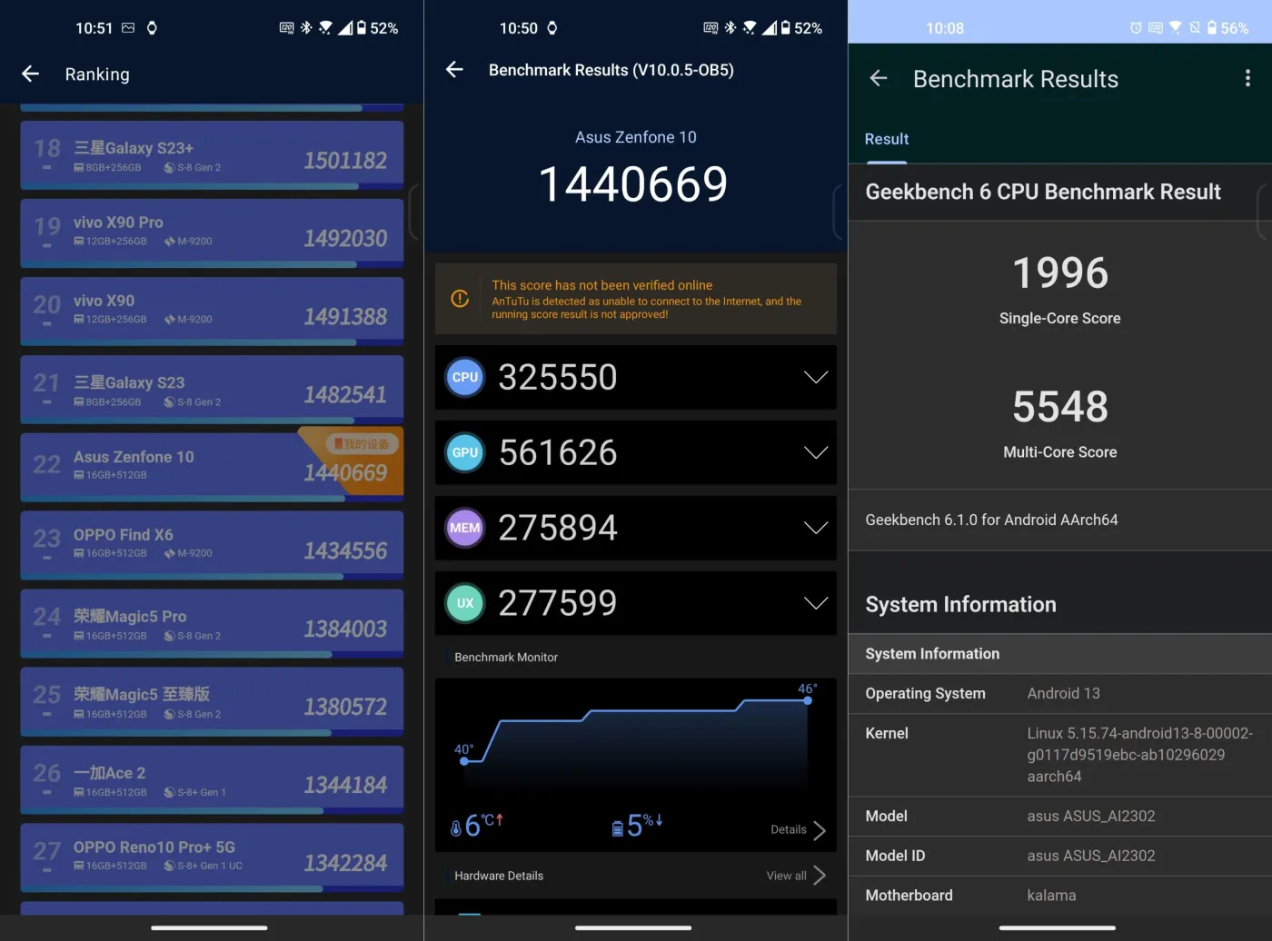Open the three-dot overflow menu in Geekbench

coord(1247,79)
